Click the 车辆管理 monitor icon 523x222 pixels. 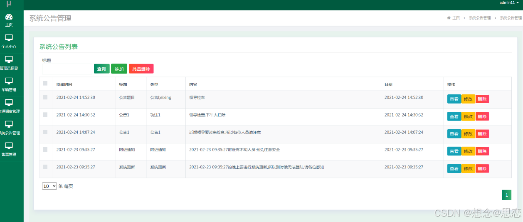point(9,81)
